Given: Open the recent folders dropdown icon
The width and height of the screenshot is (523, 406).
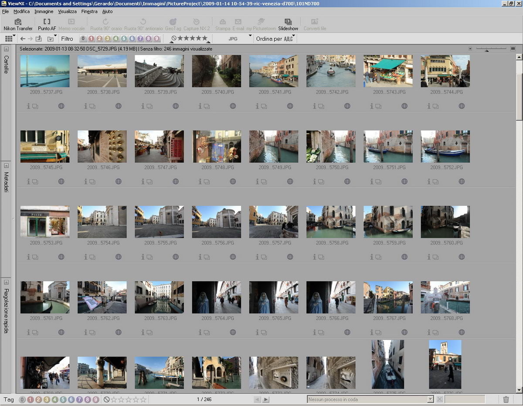Looking at the screenshot, I should tap(50, 39).
